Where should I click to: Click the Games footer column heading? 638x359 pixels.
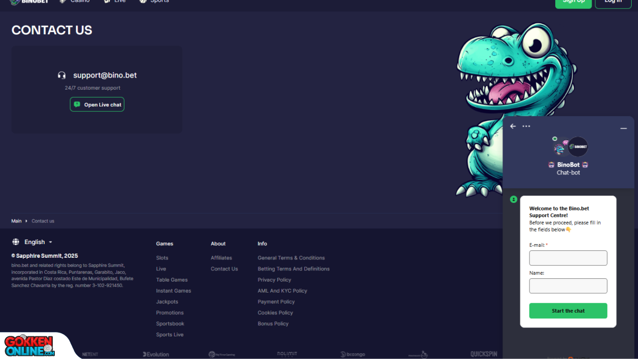tap(165, 244)
